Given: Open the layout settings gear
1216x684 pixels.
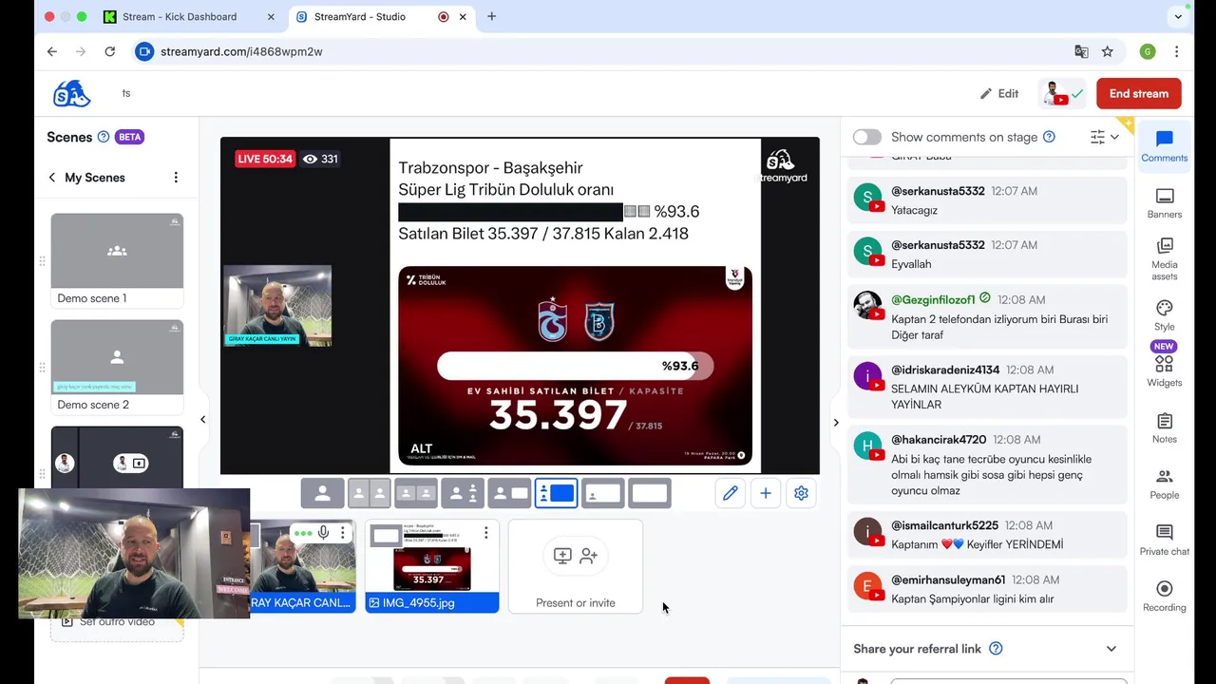Looking at the screenshot, I should coord(801,493).
